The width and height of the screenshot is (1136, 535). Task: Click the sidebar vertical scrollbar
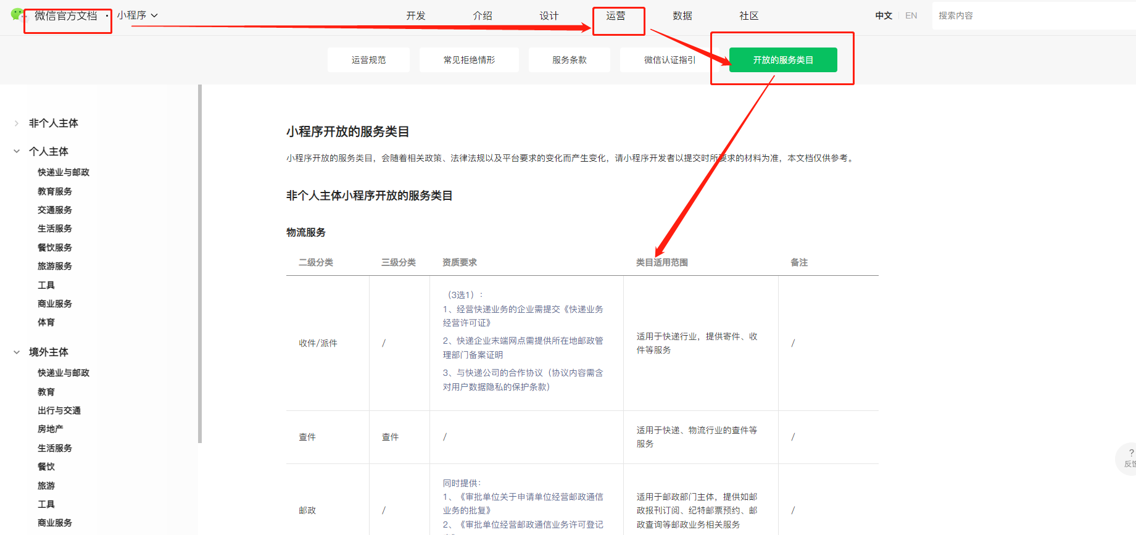click(x=200, y=263)
